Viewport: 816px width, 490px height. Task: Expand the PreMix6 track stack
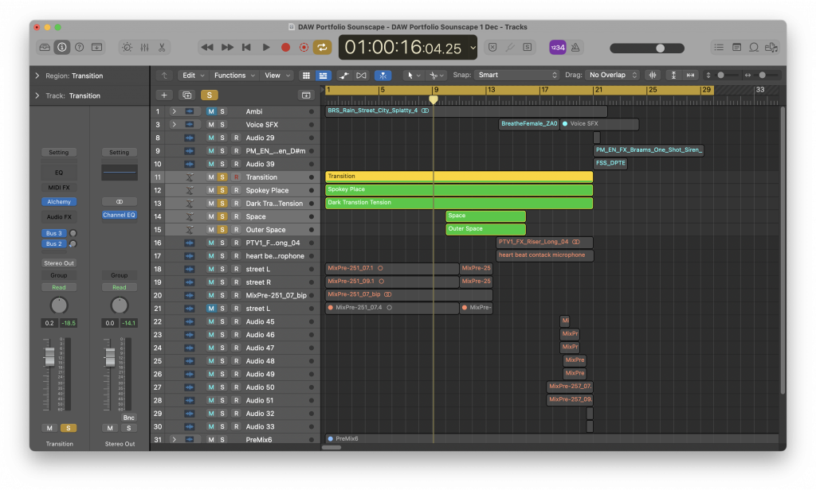point(174,440)
